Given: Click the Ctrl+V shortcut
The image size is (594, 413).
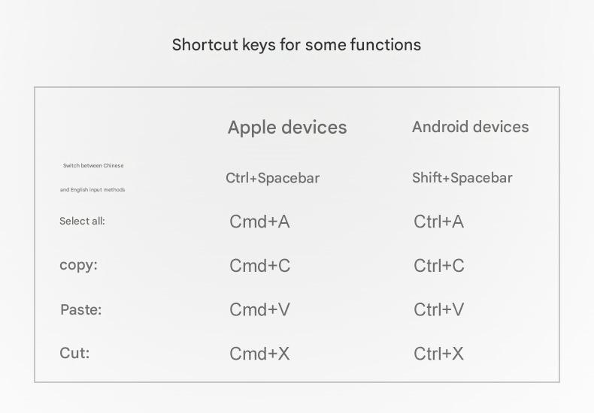Looking at the screenshot, I should [x=439, y=309].
